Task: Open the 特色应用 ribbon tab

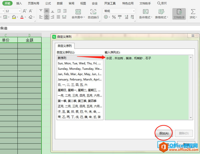Action: coord(128,4)
